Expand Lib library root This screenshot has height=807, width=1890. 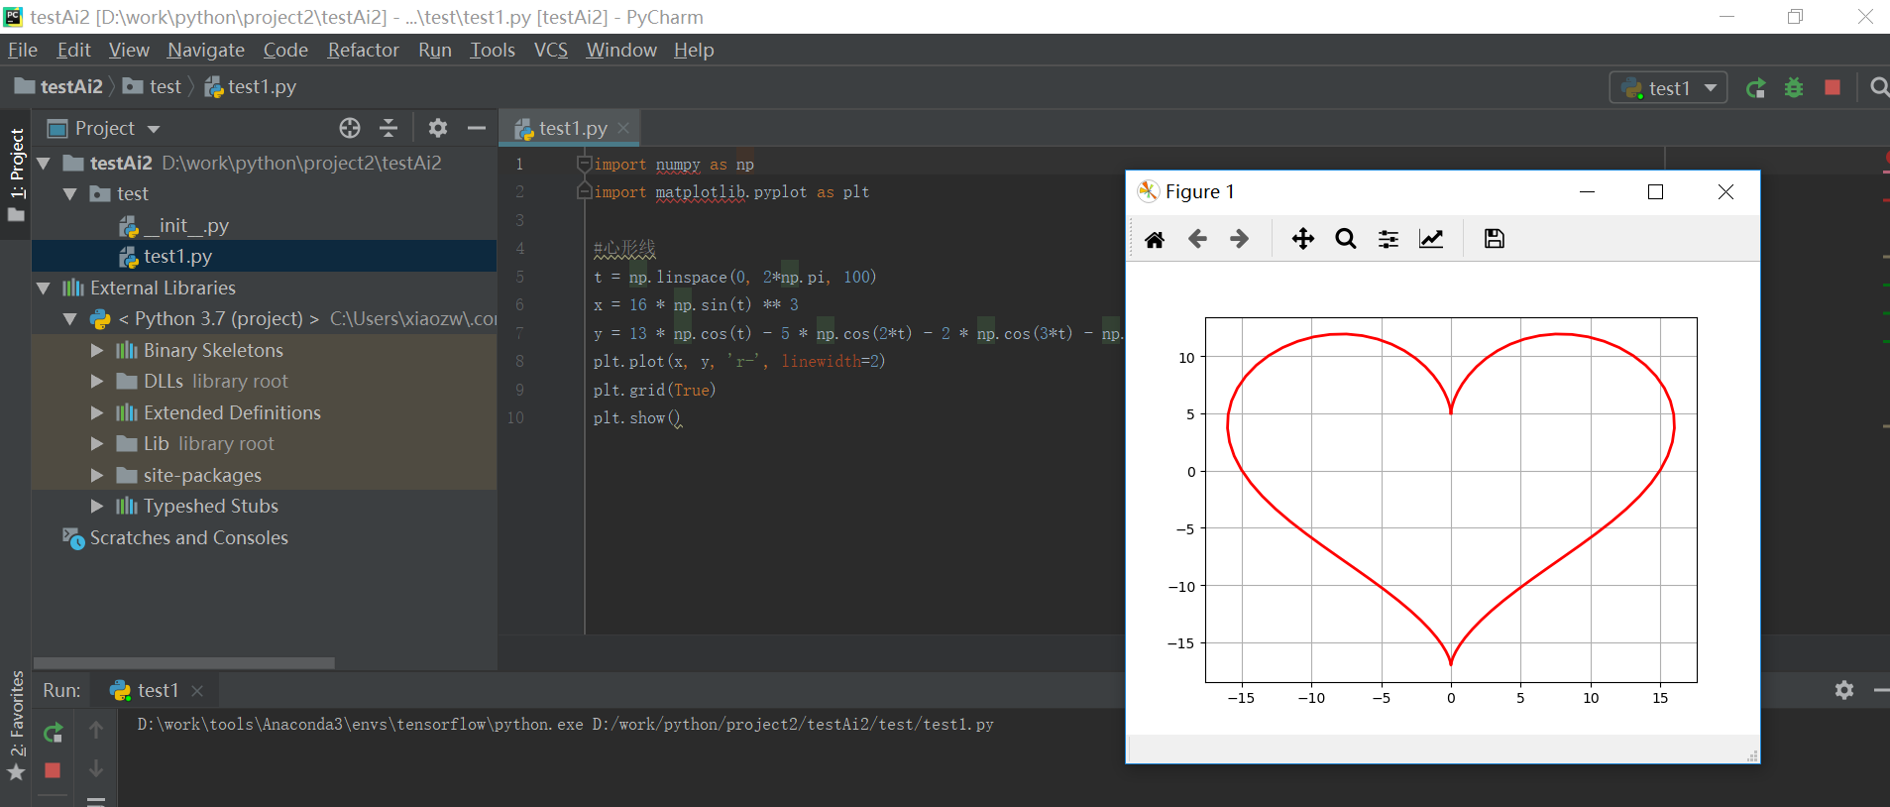97,443
